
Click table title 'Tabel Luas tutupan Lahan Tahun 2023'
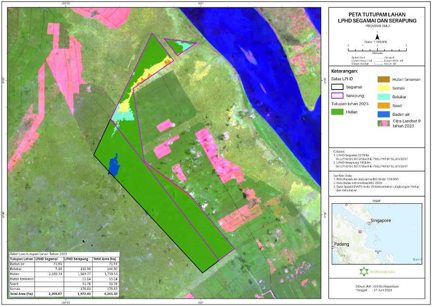(38, 254)
